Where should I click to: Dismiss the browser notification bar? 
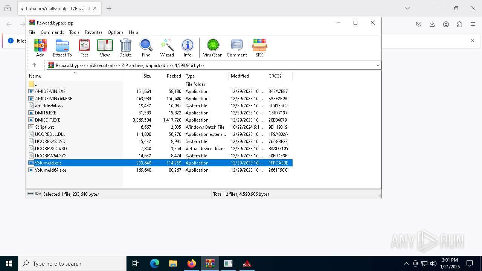473,41
